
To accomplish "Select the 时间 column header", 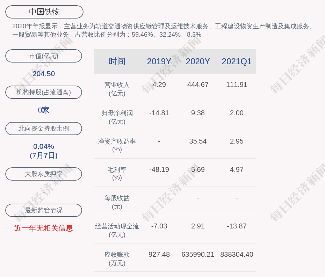I will click(x=117, y=61).
